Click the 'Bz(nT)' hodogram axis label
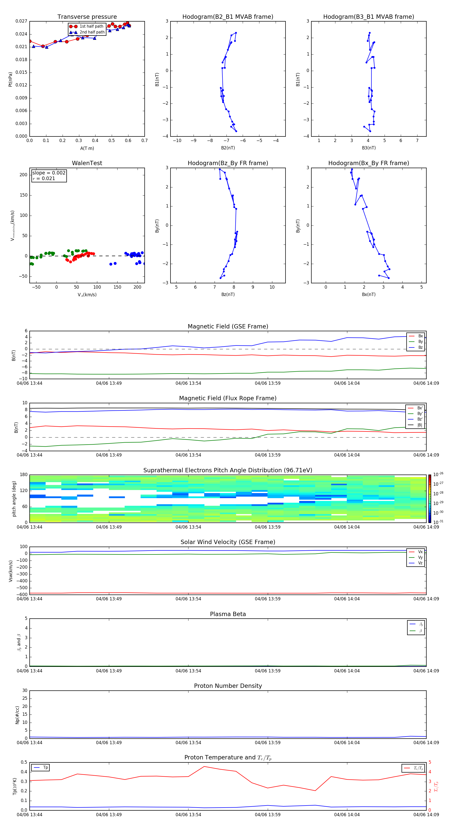 228,294
